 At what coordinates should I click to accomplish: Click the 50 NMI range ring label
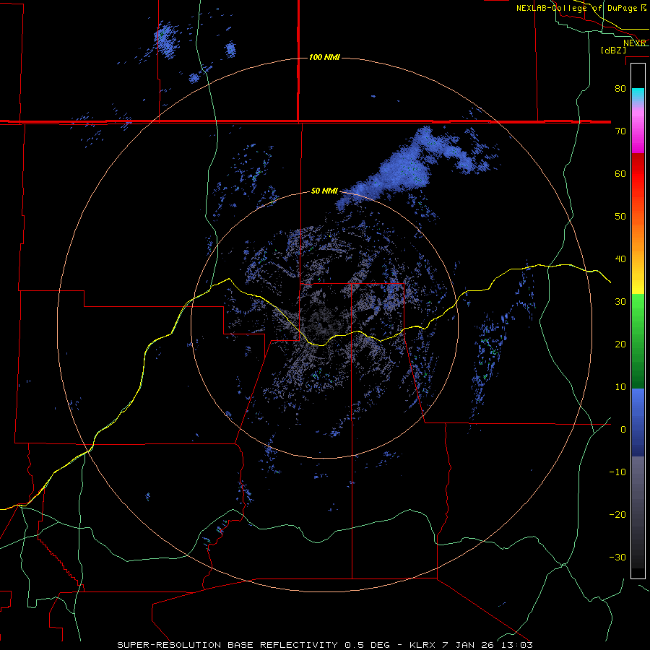coord(324,191)
